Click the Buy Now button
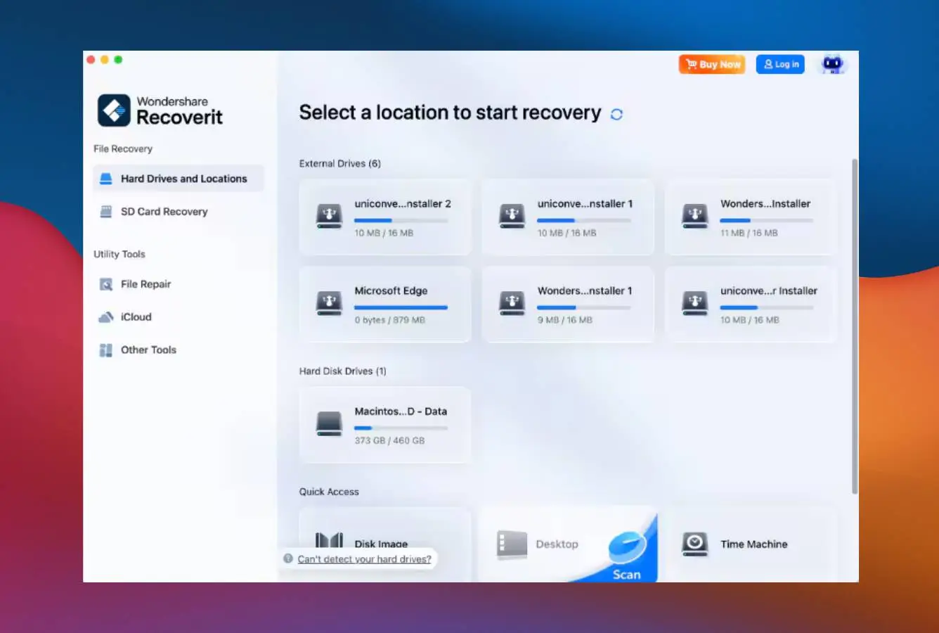 pyautogui.click(x=712, y=64)
